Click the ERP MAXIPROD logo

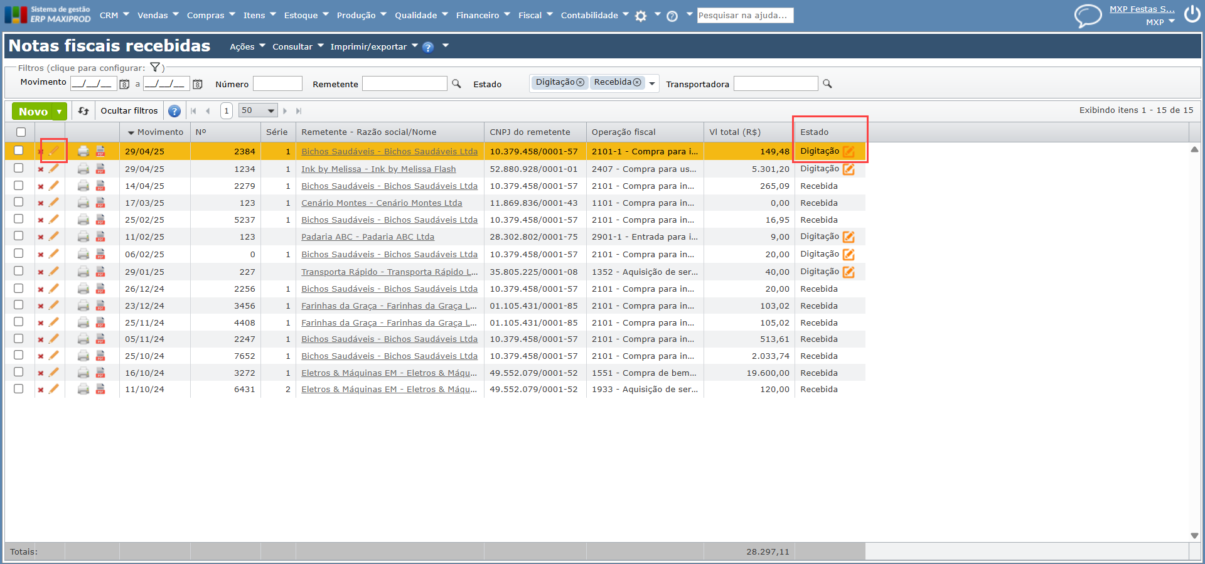click(x=48, y=15)
